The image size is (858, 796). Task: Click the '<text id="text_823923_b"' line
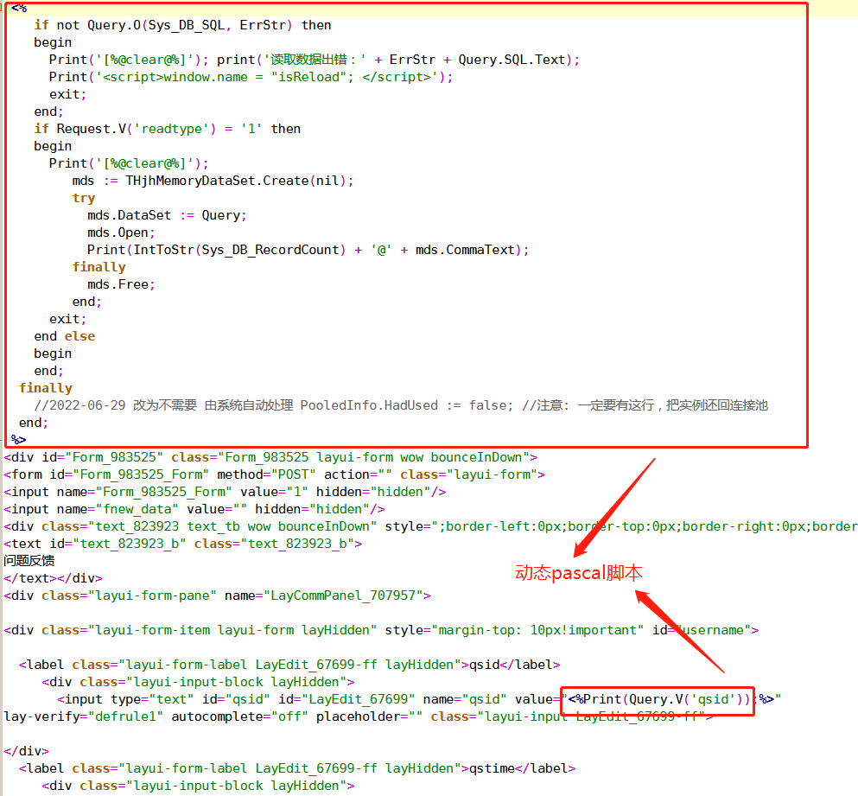(183, 544)
